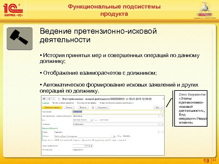Open Этапы претензионно-исковой деятельности tab
The width and height of the screenshot is (219, 164).
tap(116, 103)
